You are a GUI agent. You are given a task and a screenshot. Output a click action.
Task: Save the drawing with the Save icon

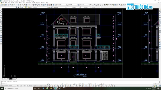(6, 5)
